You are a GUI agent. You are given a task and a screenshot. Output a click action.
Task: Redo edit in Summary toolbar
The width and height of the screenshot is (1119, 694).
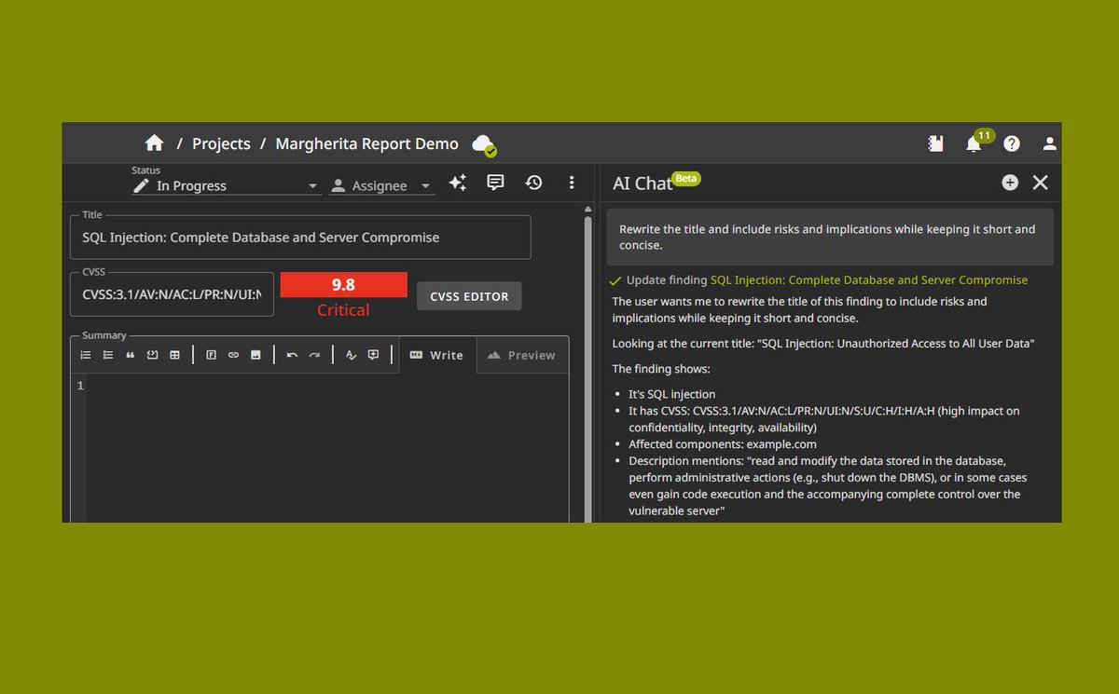[314, 355]
